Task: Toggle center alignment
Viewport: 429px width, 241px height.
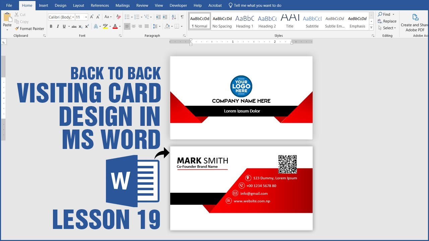Action: pos(134,26)
